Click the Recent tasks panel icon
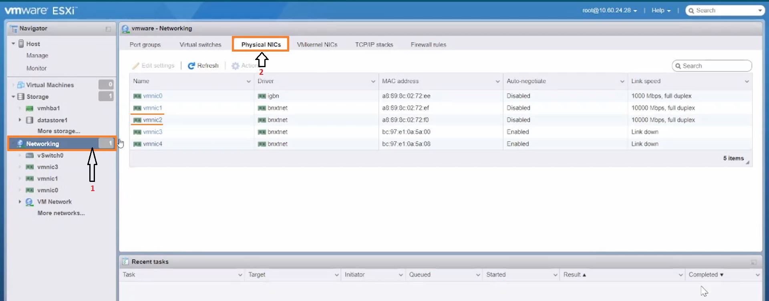Viewport: 769px width, 301px height. click(125, 261)
